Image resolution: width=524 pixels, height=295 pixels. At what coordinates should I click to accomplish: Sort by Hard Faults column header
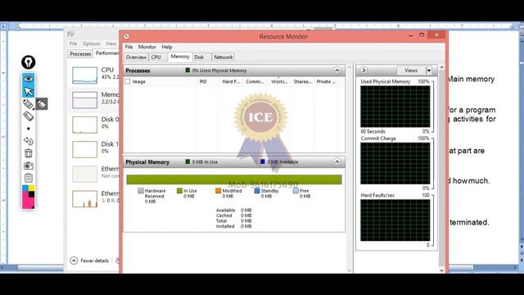[231, 82]
